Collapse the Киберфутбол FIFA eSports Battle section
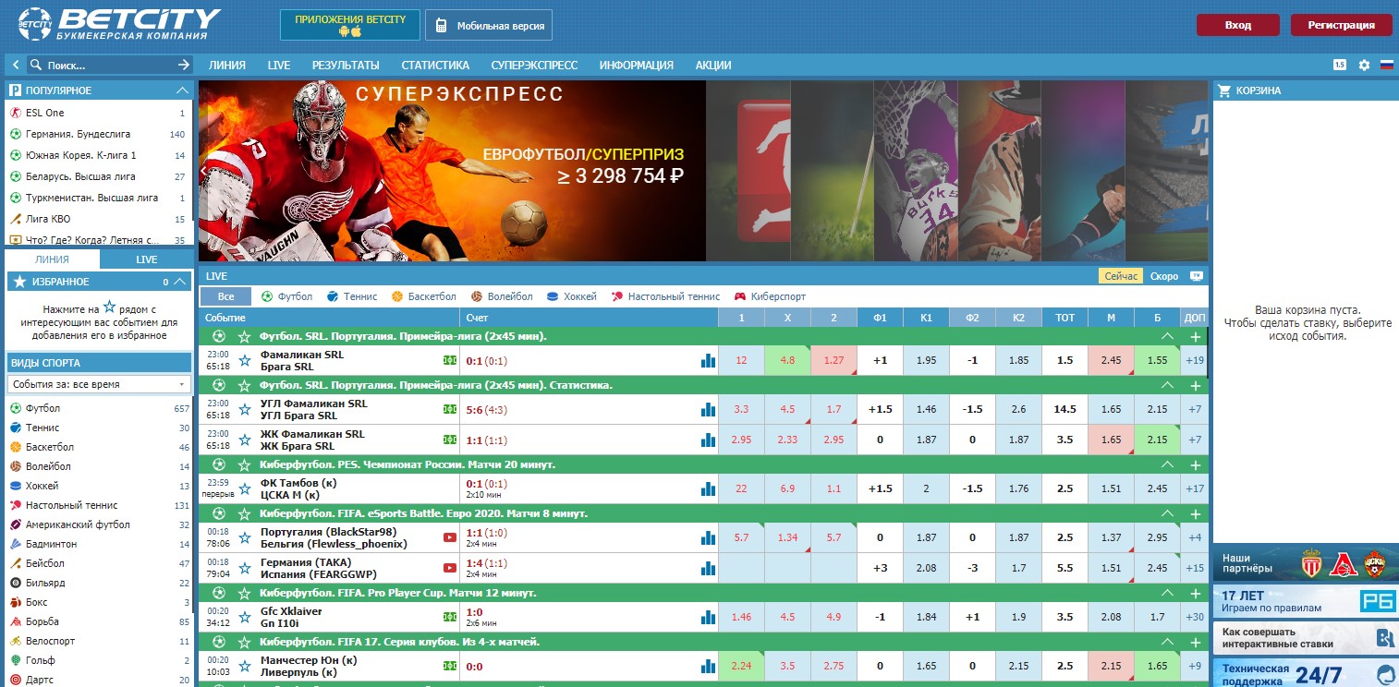Image resolution: width=1399 pixels, height=687 pixels. [x=1168, y=512]
